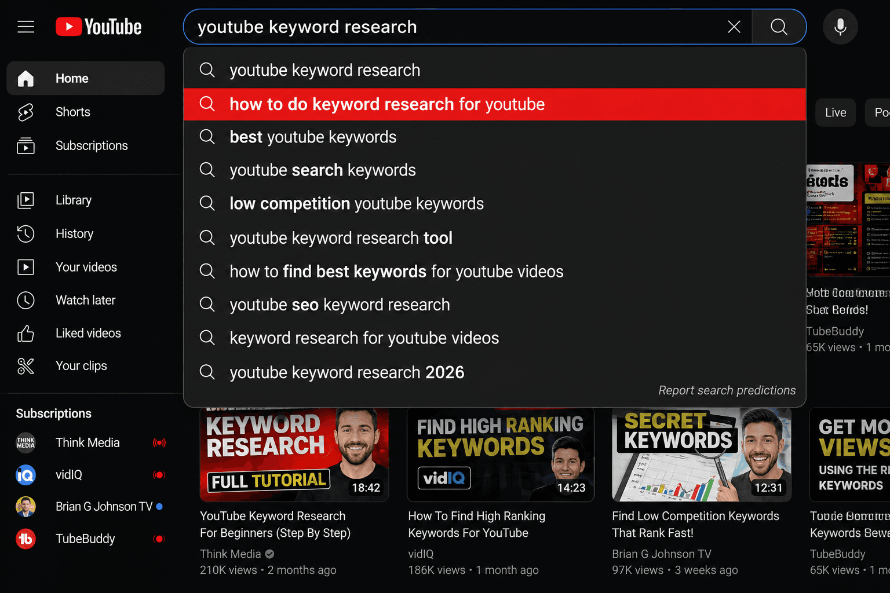Open Subscriptions feed in sidebar
The image size is (890, 593).
[86, 145]
